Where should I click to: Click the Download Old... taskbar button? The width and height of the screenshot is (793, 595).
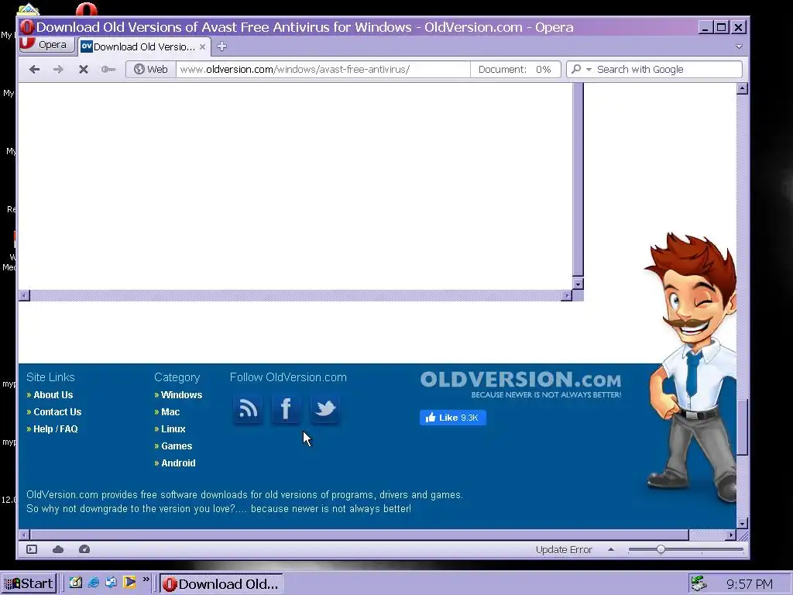click(221, 584)
